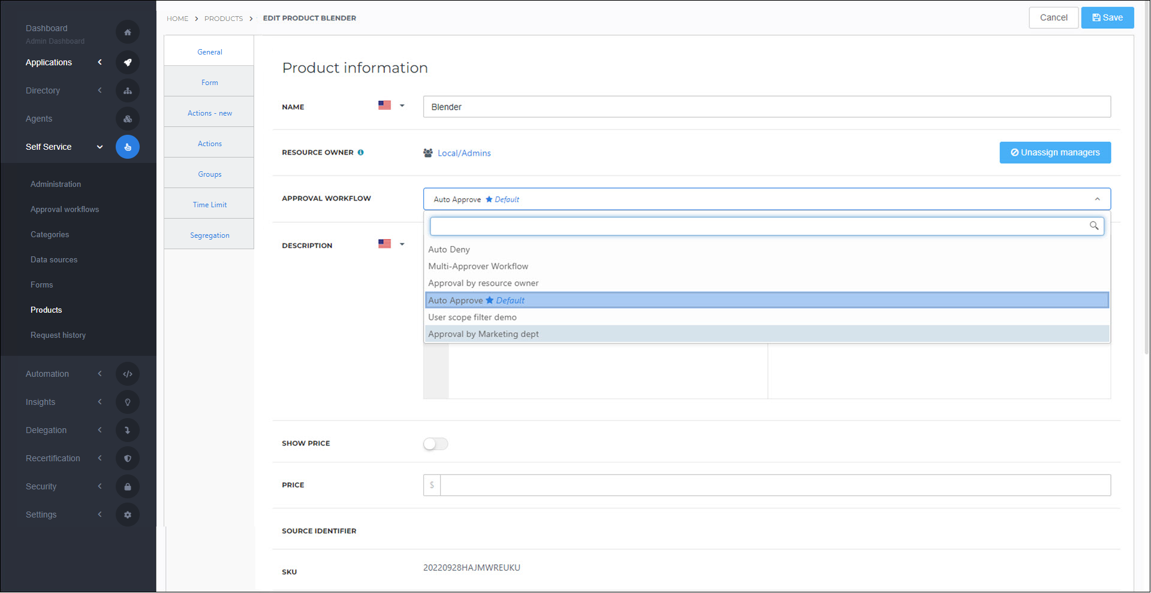The width and height of the screenshot is (1151, 593).
Task: Switch to the Segregation tab
Action: [x=209, y=235]
